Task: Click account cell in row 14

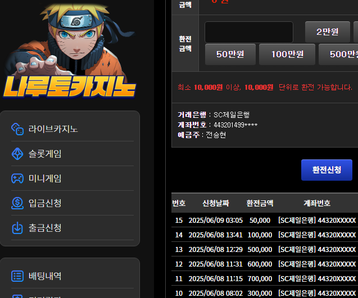Action: pos(317,235)
